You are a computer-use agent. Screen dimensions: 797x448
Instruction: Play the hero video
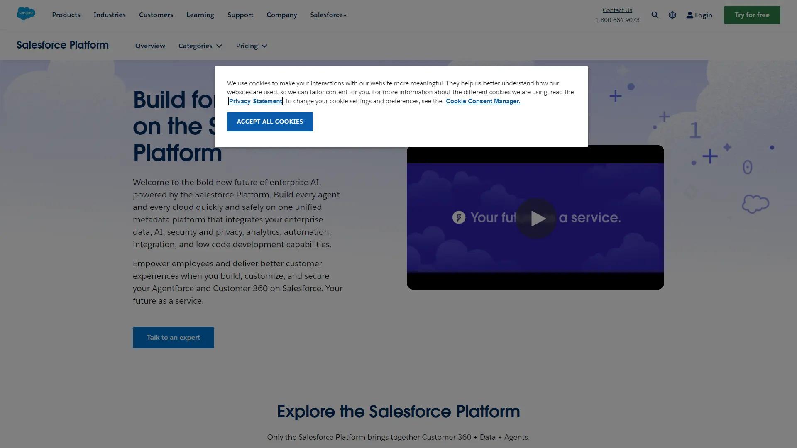535,217
